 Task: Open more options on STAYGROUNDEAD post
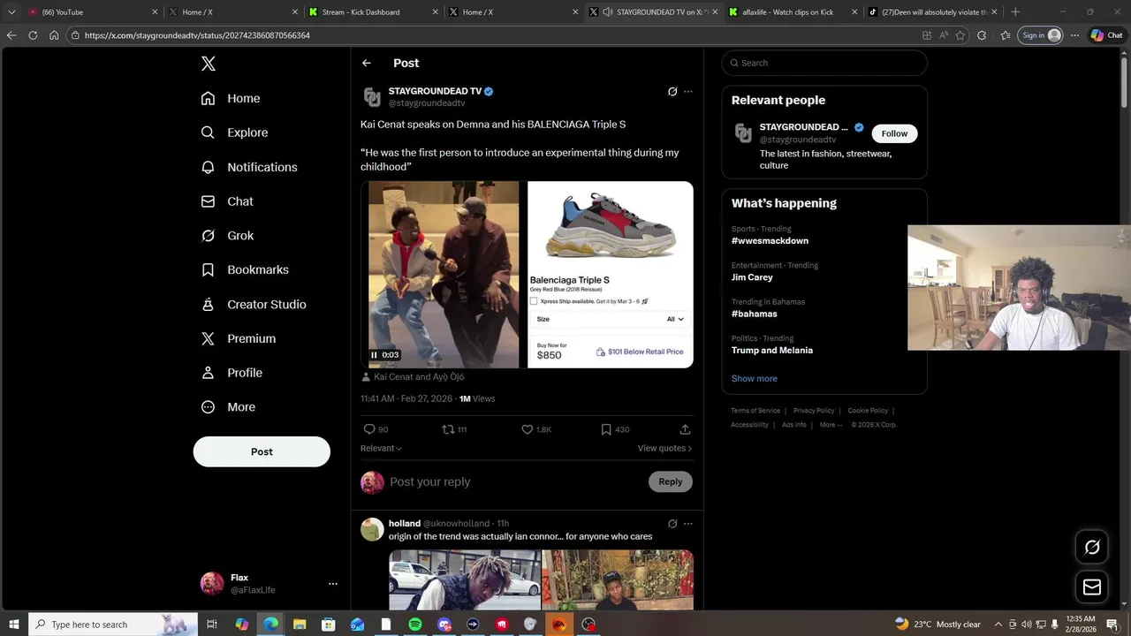[x=688, y=91]
